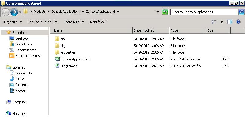This screenshot has height=117, width=246.
Task: Click the bin row's File folder type cell
Action: click(x=178, y=39)
